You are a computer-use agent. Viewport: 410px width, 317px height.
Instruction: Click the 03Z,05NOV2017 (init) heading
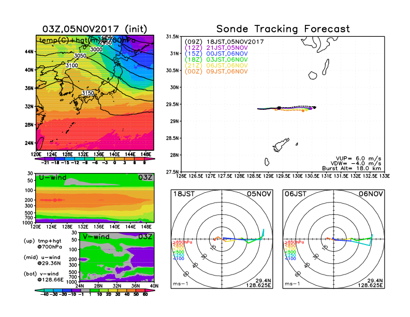pyautogui.click(x=95, y=29)
